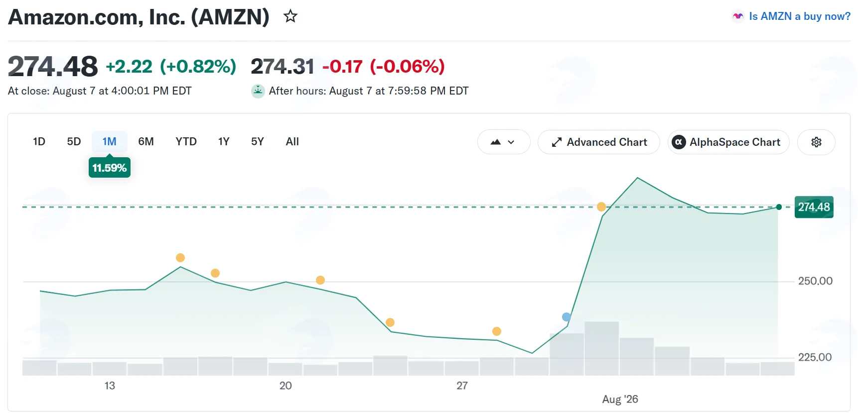The image size is (858, 413).
Task: Click the tallest volume bar
Action: 601,348
